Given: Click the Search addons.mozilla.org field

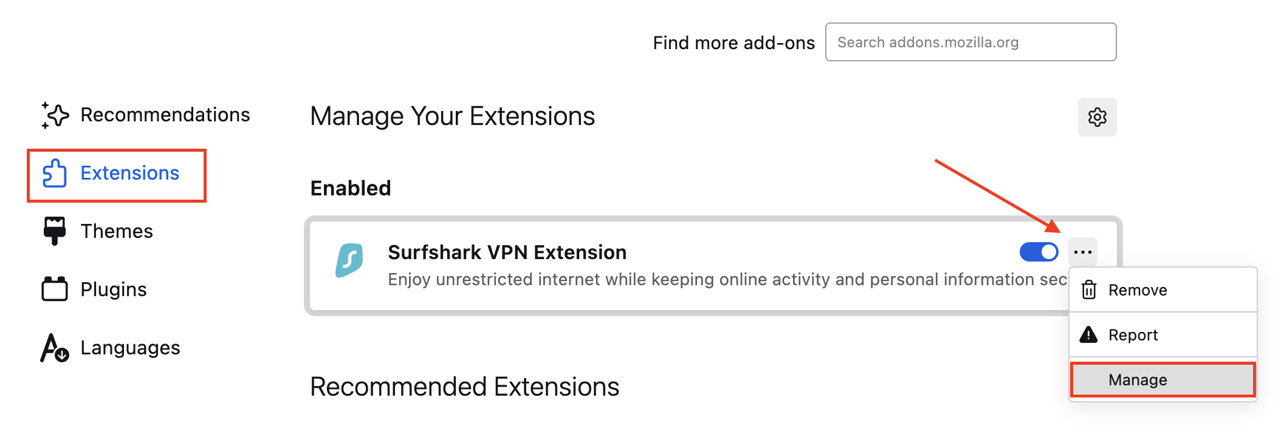Looking at the screenshot, I should pyautogui.click(x=970, y=42).
